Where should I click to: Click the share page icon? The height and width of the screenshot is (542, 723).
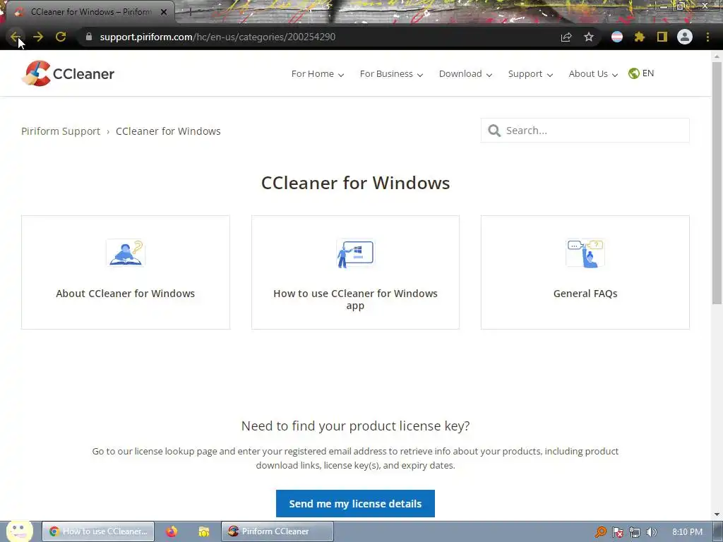point(566,37)
